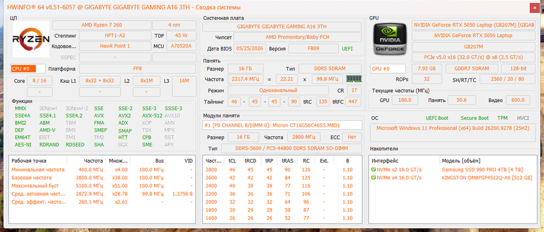Viewport: 544px width, 232px height.
Task: Click the DDR5-5600 / PC5-44800 module type field
Action: [x=292, y=148]
